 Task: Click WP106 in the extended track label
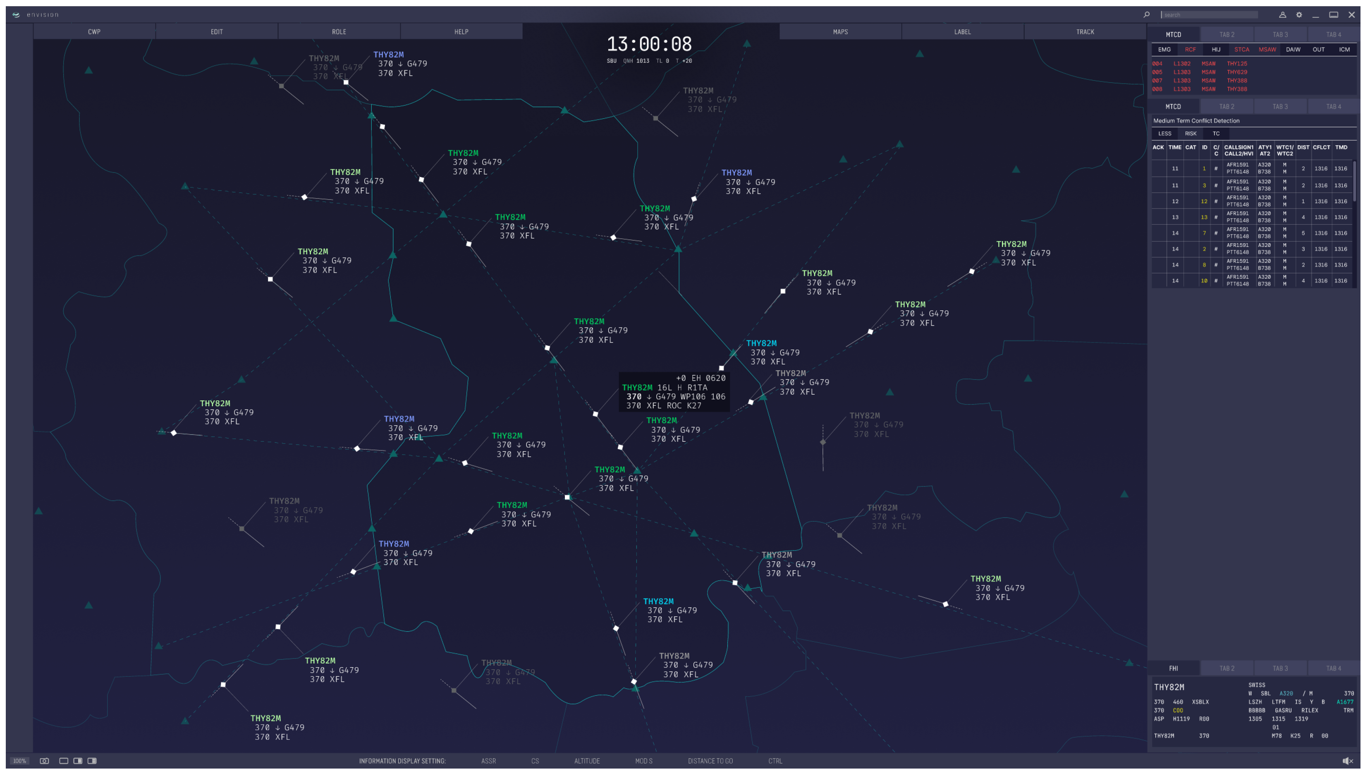693,397
